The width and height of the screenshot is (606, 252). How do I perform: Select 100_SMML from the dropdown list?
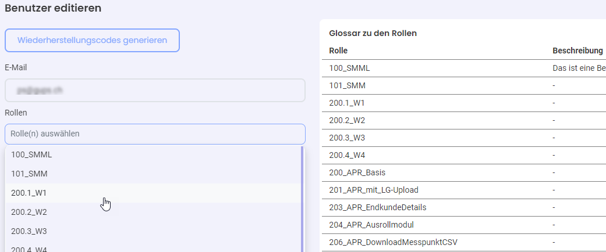pyautogui.click(x=153, y=154)
